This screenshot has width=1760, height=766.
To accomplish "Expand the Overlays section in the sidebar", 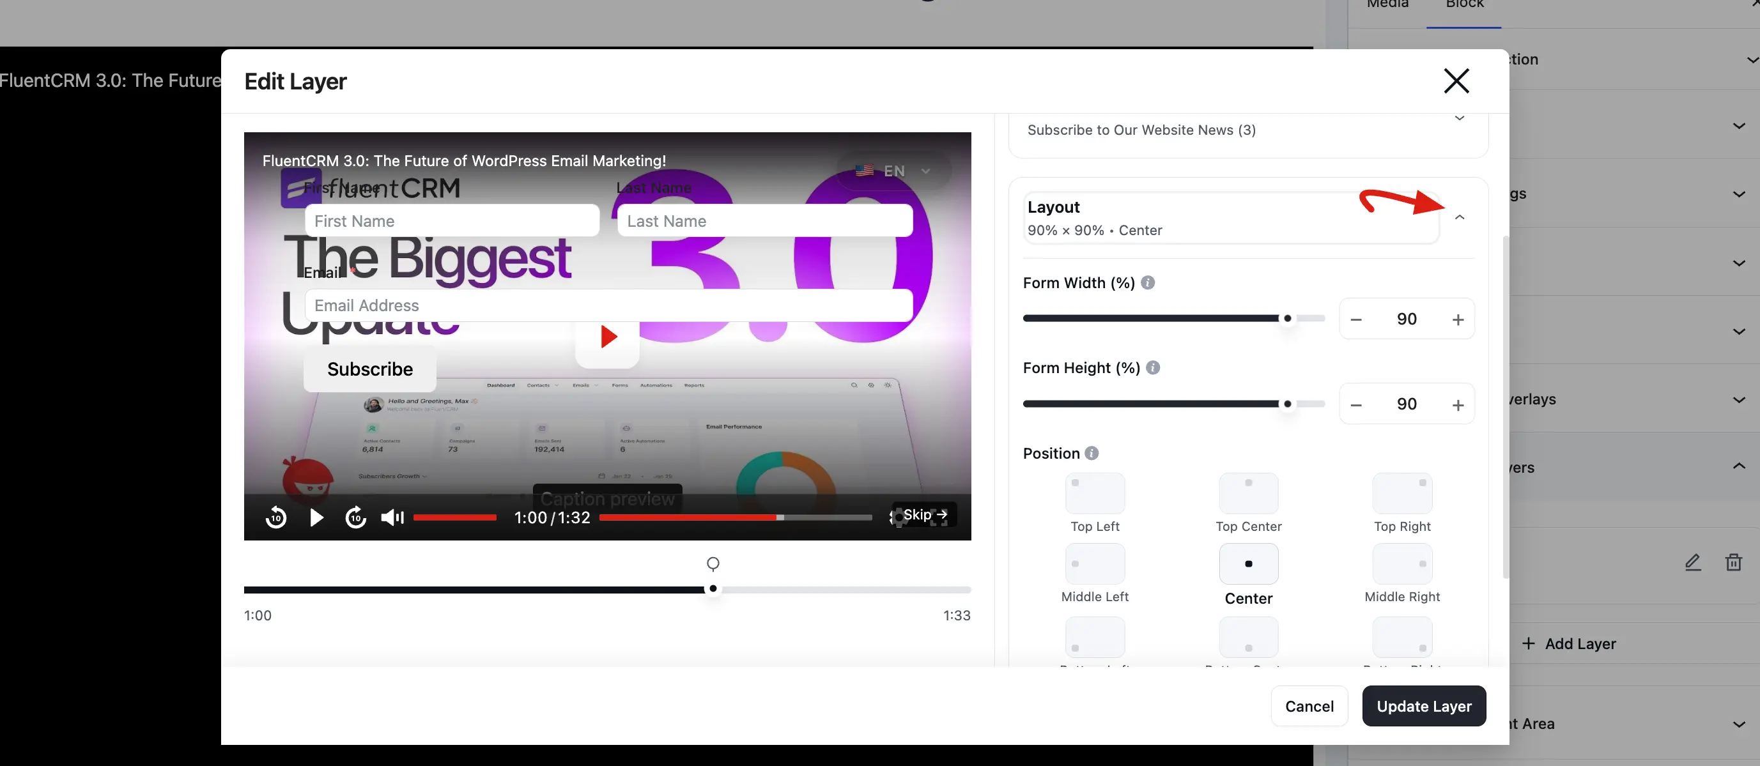I will [1738, 399].
